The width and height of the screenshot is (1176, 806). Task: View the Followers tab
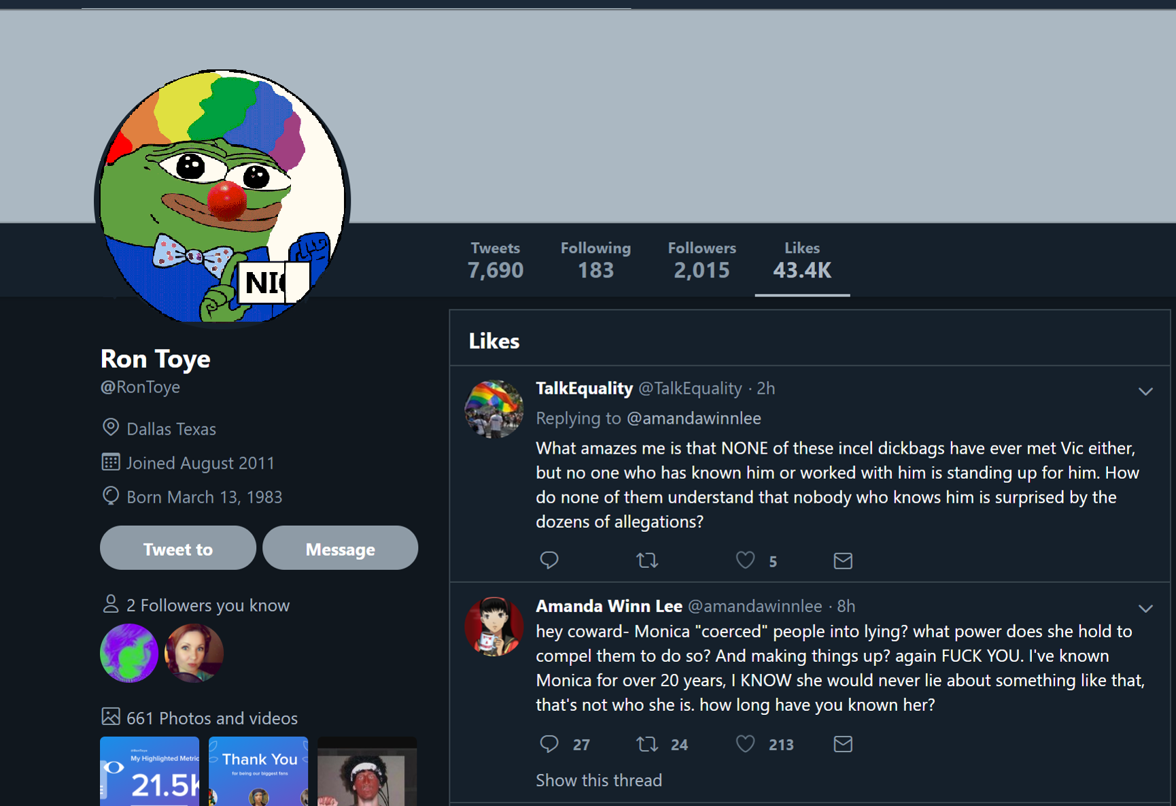[x=702, y=261]
